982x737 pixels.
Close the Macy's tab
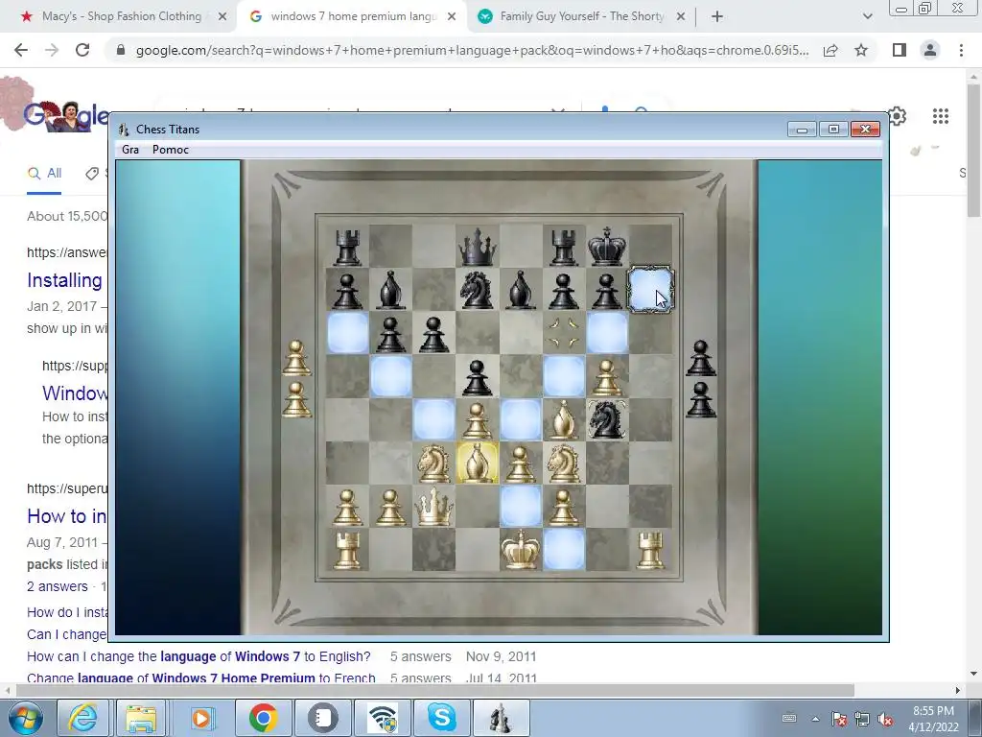coord(222,17)
